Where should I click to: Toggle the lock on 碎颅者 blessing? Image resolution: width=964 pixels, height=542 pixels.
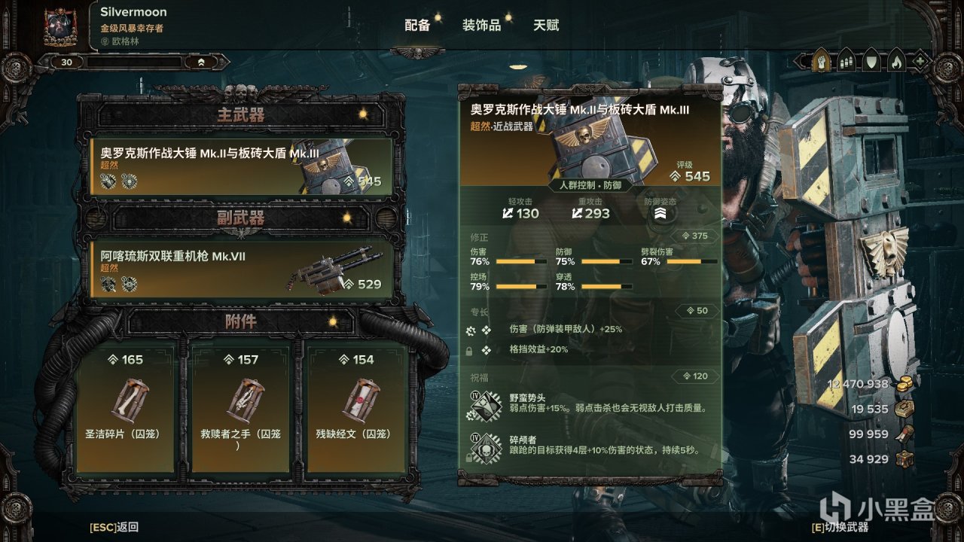(470, 457)
